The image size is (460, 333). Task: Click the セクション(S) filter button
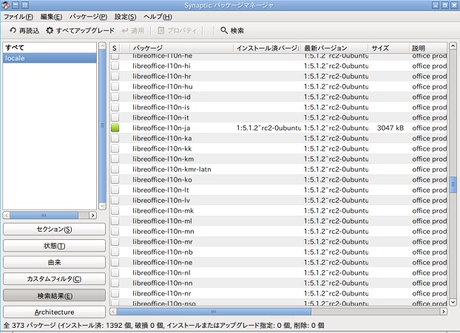click(x=54, y=230)
